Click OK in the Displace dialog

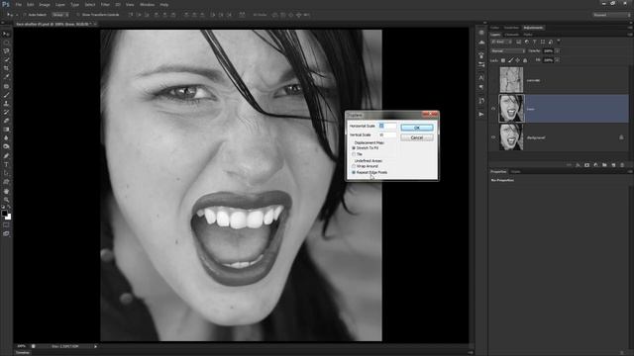(417, 128)
